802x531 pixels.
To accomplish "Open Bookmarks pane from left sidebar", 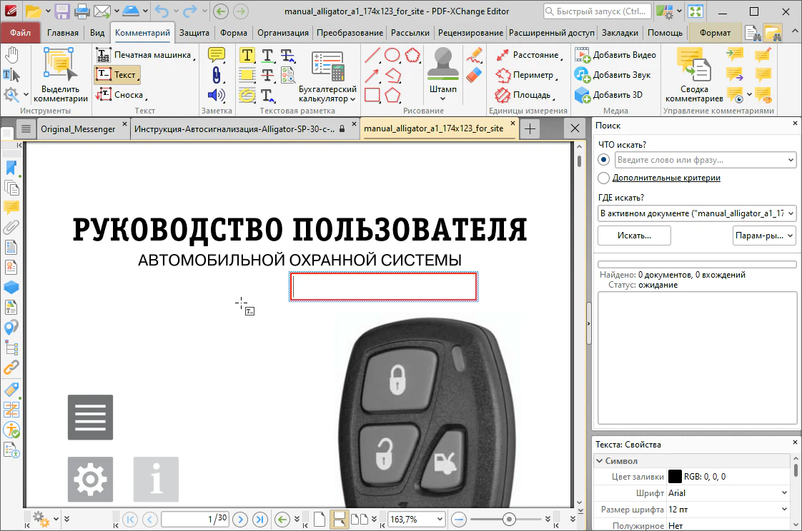I will pos(11,168).
